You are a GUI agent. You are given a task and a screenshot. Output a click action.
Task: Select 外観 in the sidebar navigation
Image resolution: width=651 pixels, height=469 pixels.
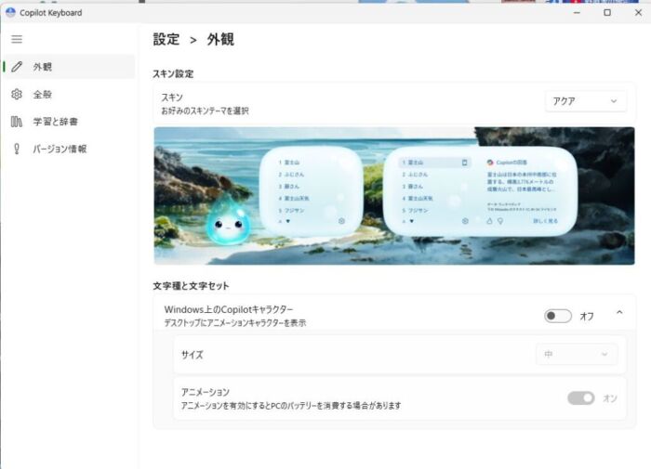(x=43, y=67)
